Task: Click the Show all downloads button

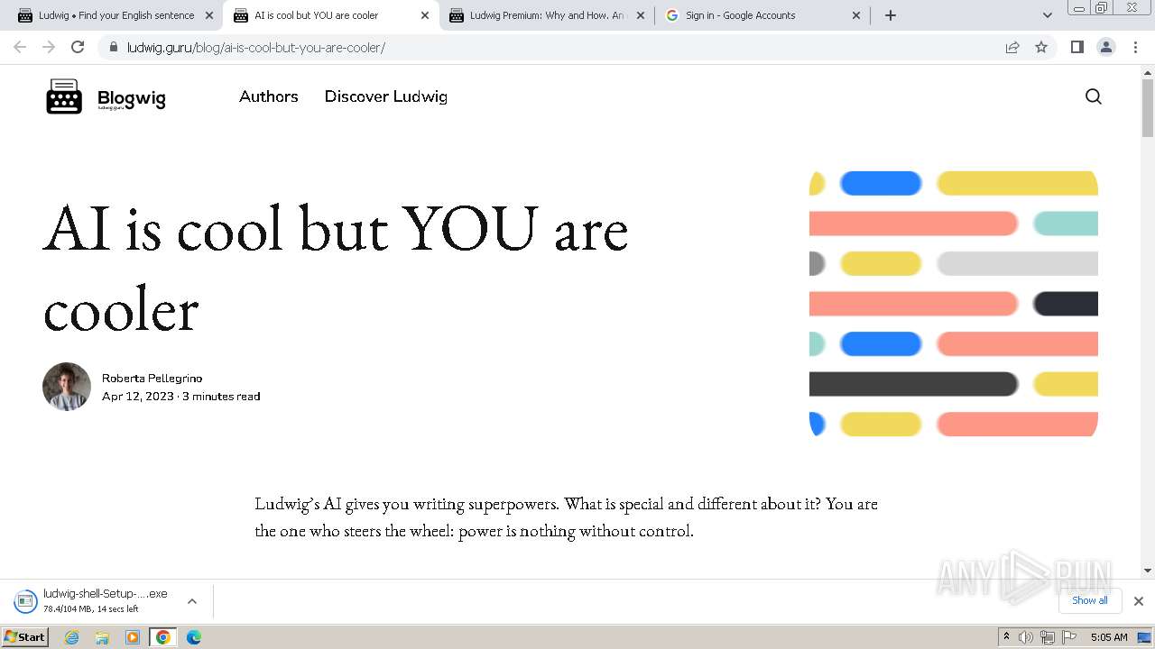Action: [x=1090, y=600]
